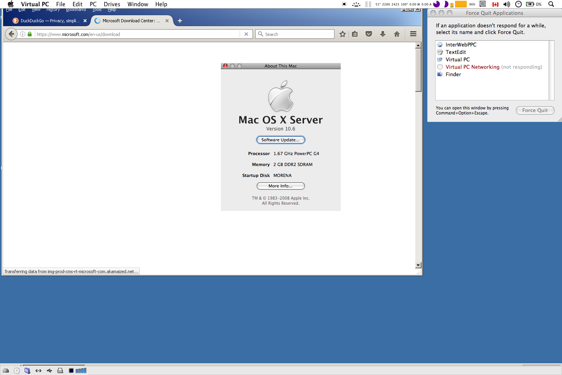Open a new browser tab with plus
The width and height of the screenshot is (562, 375).
(x=180, y=21)
